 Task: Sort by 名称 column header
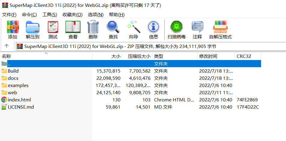coord(46,56)
